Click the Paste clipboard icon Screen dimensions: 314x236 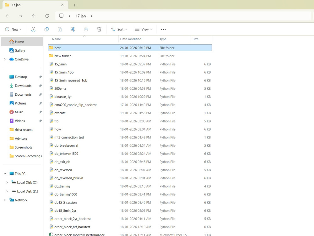pyautogui.click(x=60, y=29)
